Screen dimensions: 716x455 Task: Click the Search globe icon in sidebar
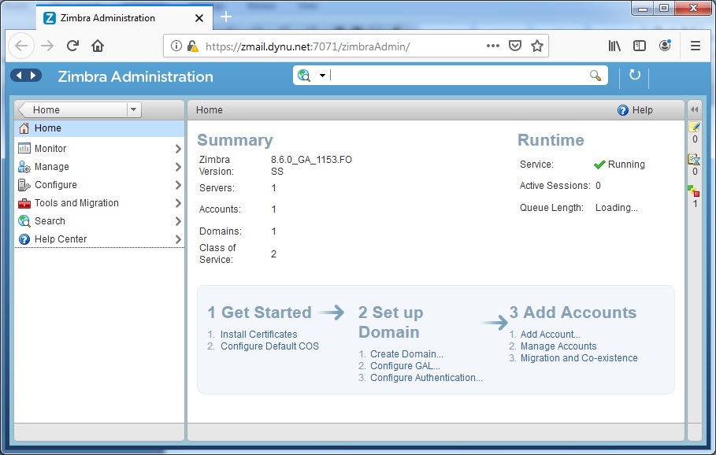(24, 221)
